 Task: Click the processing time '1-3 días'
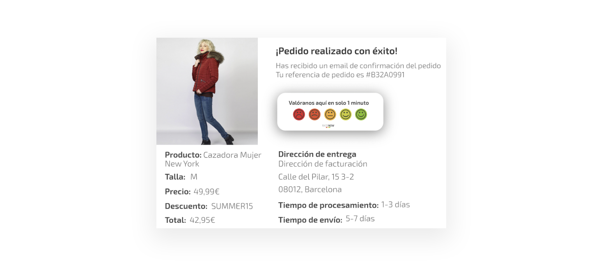click(x=395, y=205)
